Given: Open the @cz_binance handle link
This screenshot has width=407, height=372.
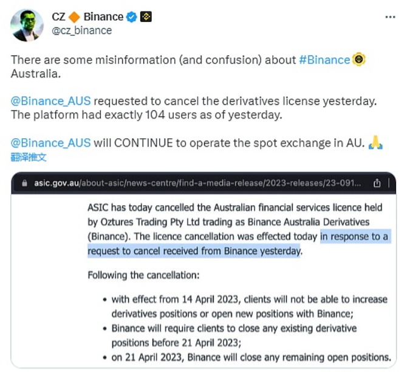Looking at the screenshot, I should point(81,30).
